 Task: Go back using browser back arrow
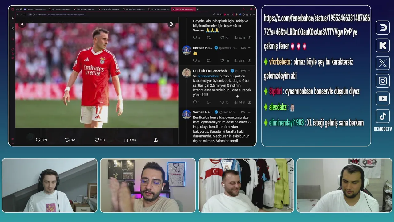(18, 14)
